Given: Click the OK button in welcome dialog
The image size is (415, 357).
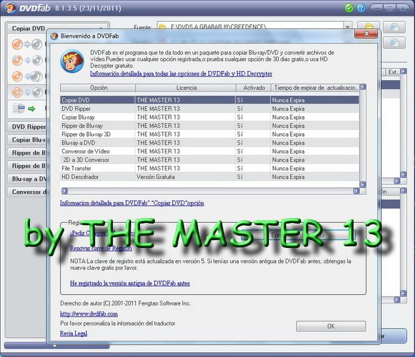Looking at the screenshot, I should tap(331, 326).
